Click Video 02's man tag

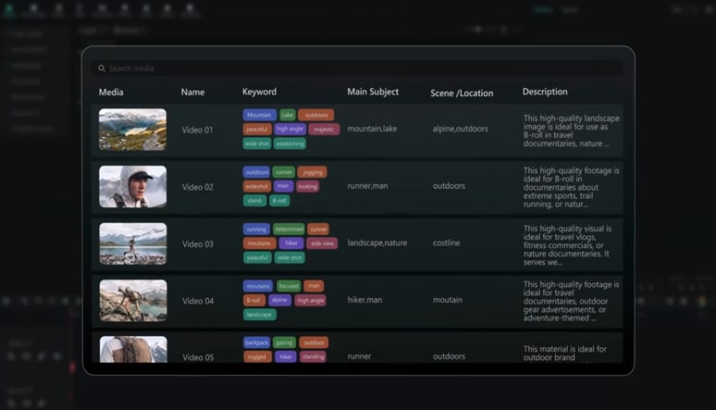[283, 186]
